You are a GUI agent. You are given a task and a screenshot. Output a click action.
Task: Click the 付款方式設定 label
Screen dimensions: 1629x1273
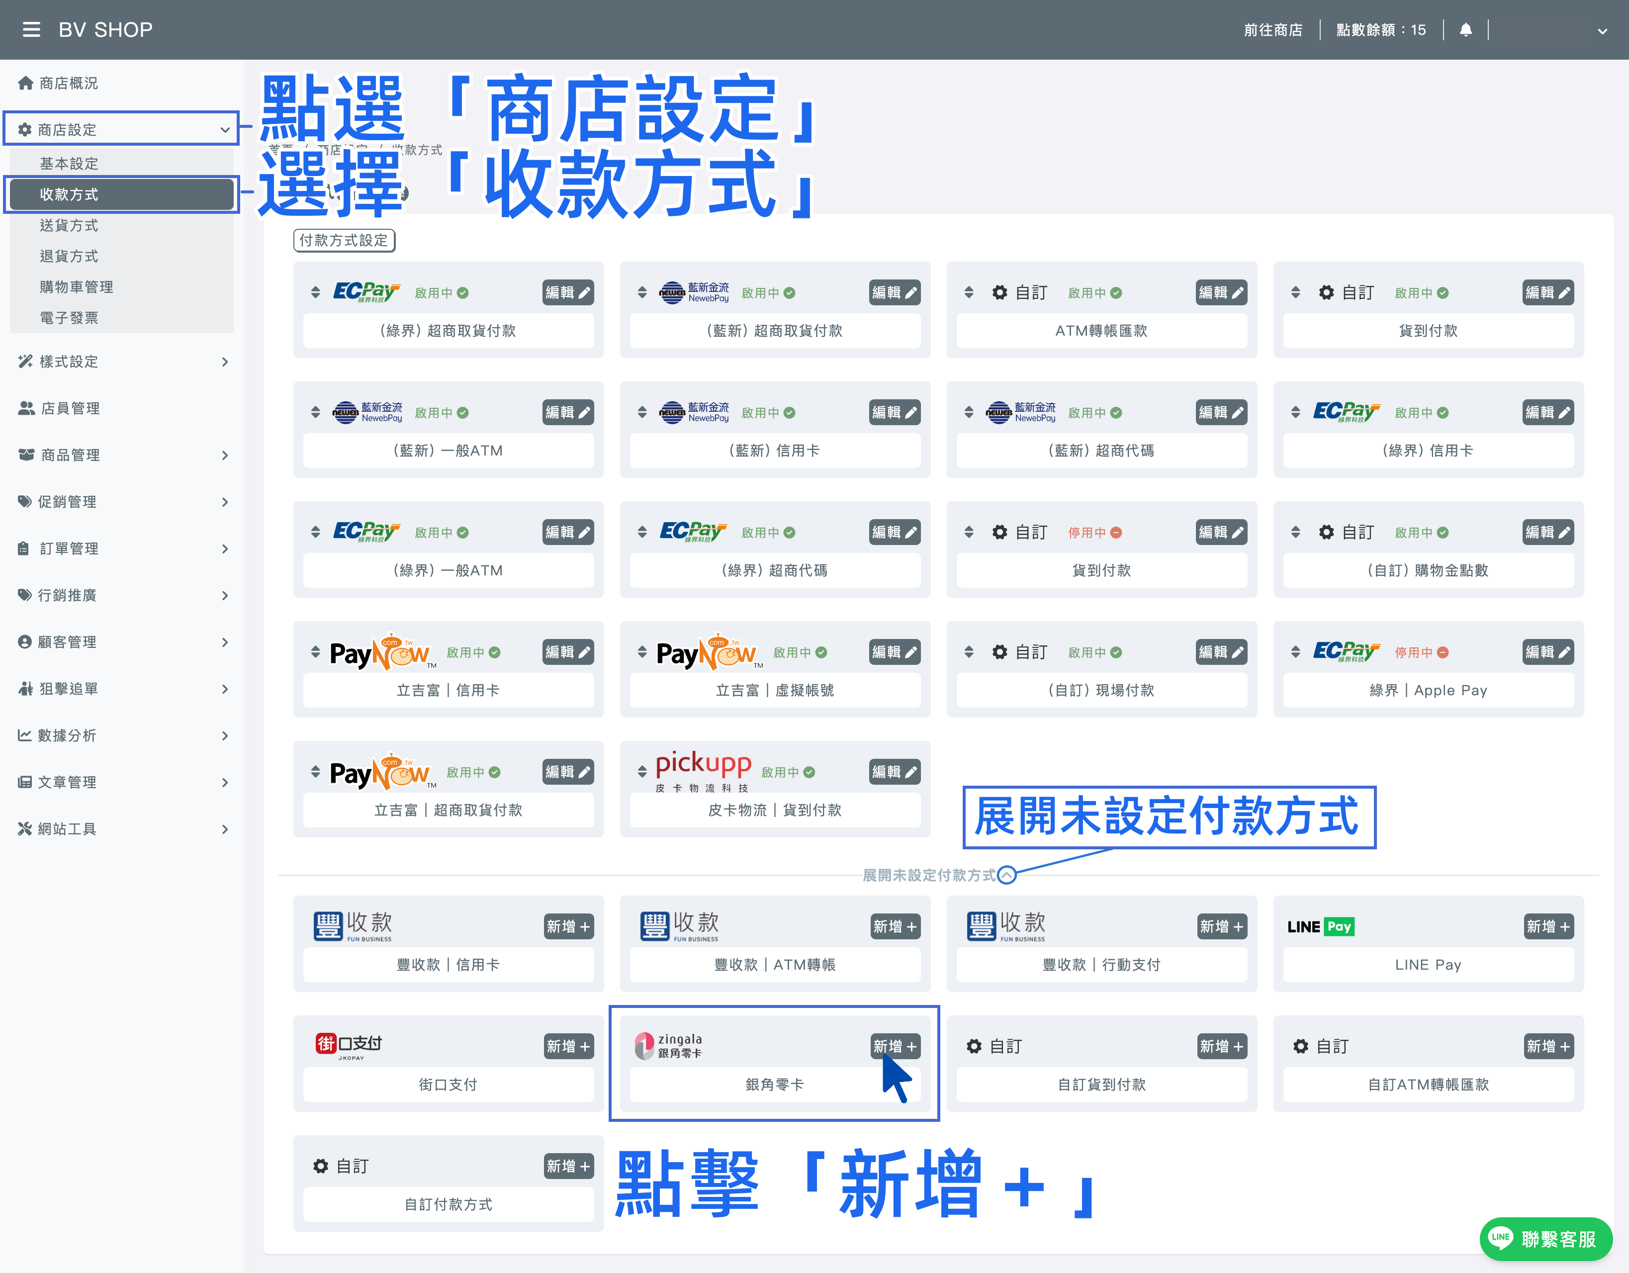coord(344,240)
